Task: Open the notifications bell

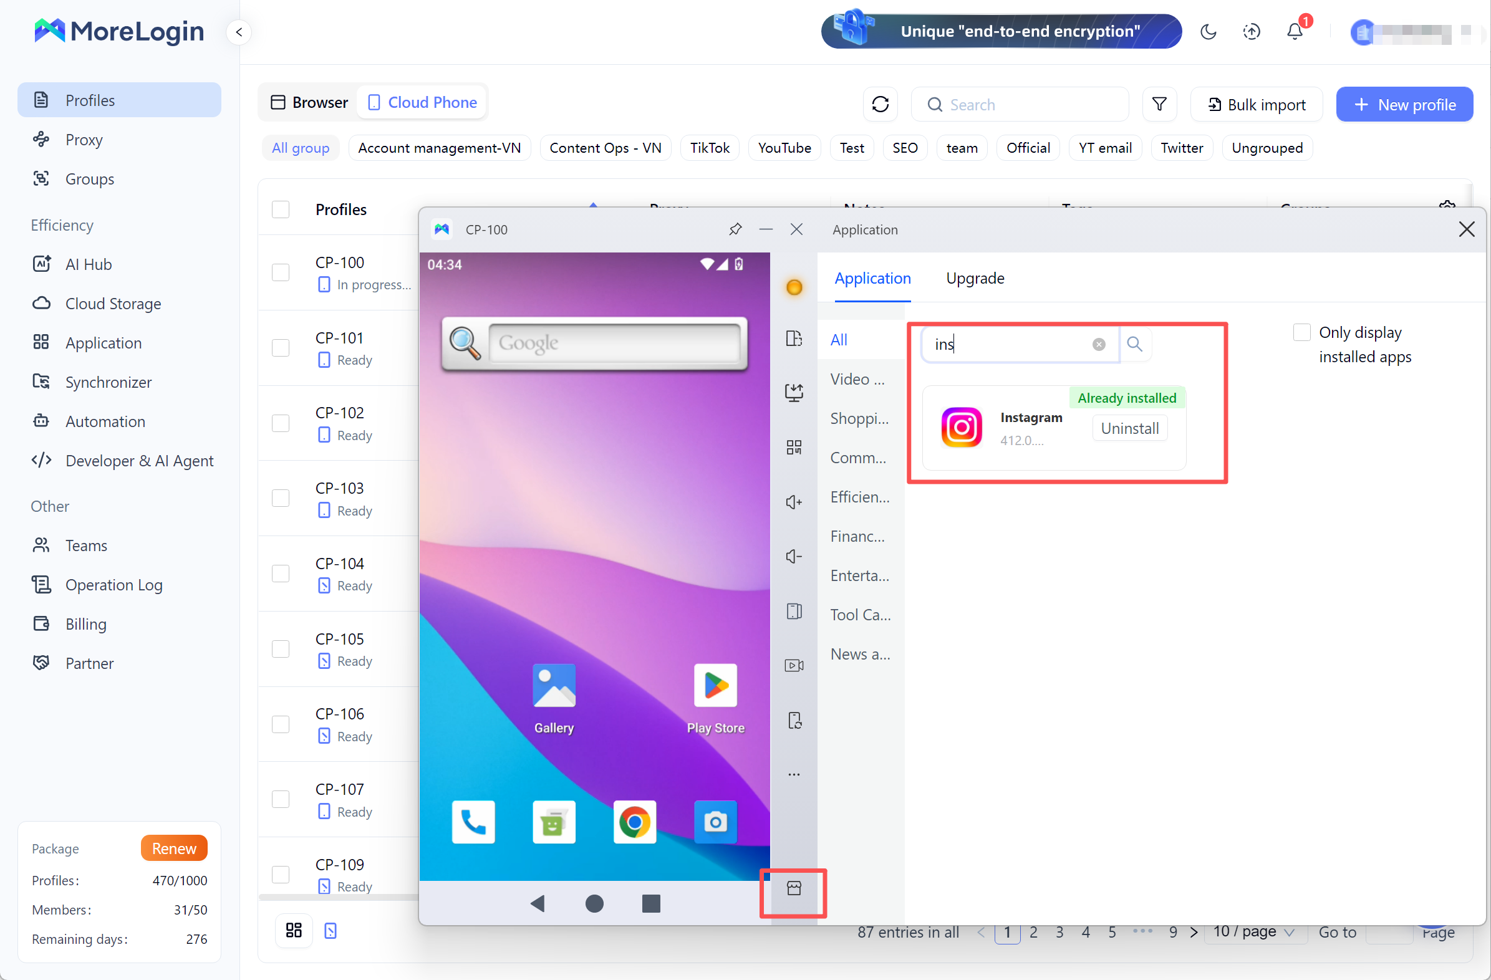Action: pyautogui.click(x=1295, y=31)
